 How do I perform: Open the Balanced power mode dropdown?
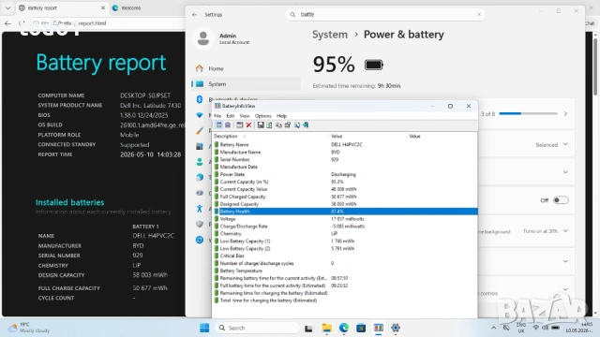point(552,144)
